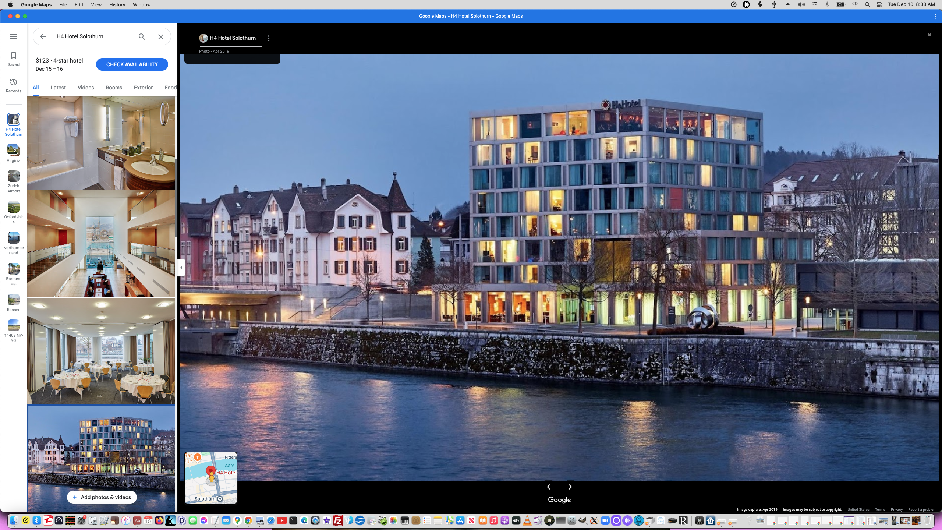Open the hamburger main menu
The image size is (942, 530).
pos(14,36)
